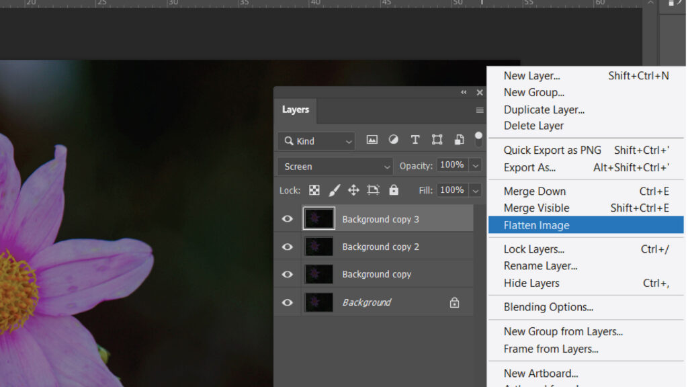Click Flatten Image in the menu
This screenshot has height=387, width=688.
point(586,225)
